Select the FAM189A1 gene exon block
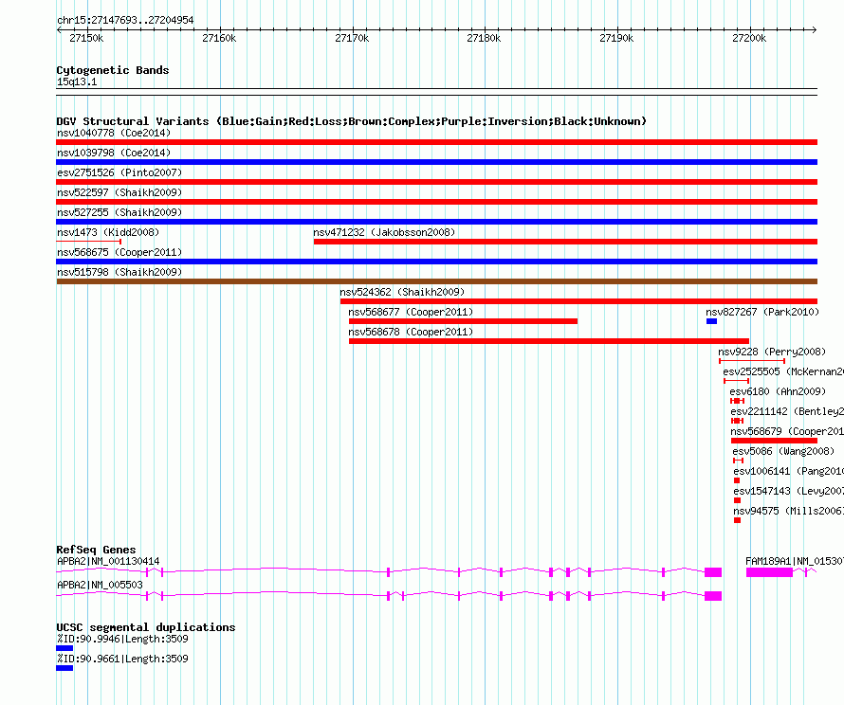Screen dimensions: 844x705 coord(769,572)
